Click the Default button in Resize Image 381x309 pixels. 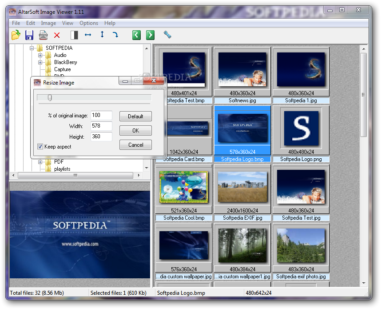[x=135, y=116]
